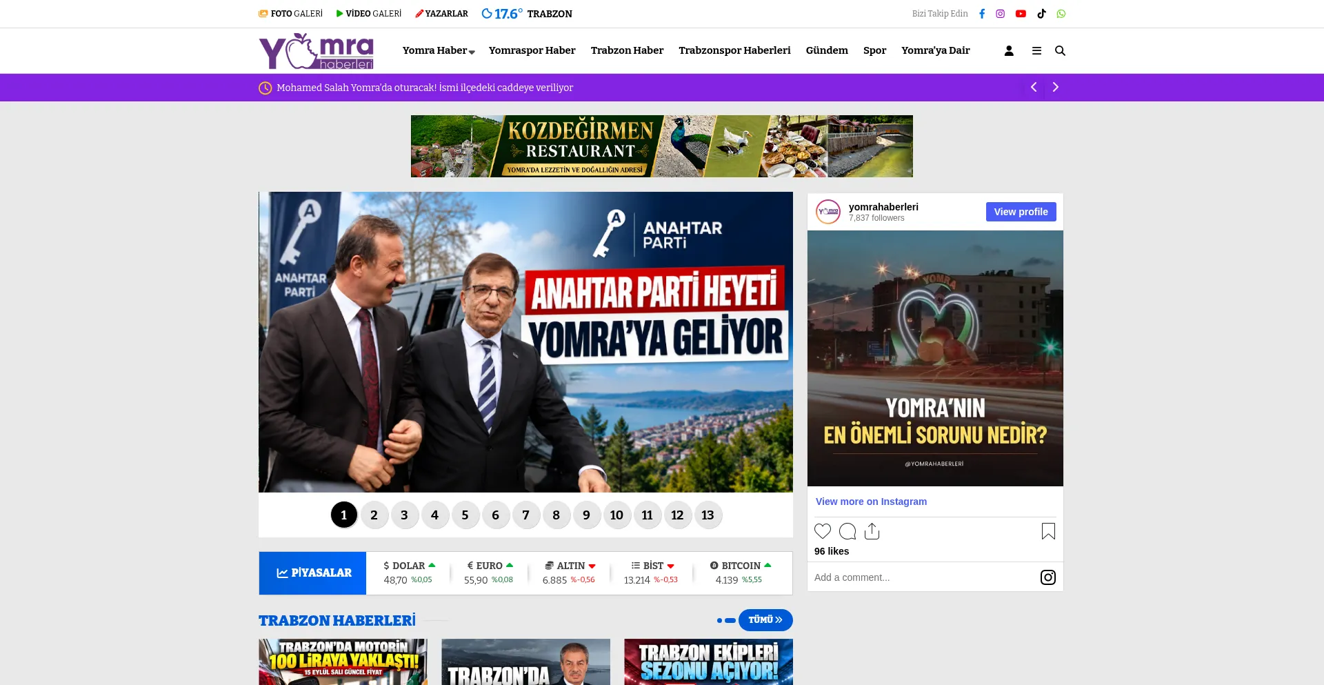1324x685 pixels.
Task: Open Spor menu item
Action: coord(874,50)
